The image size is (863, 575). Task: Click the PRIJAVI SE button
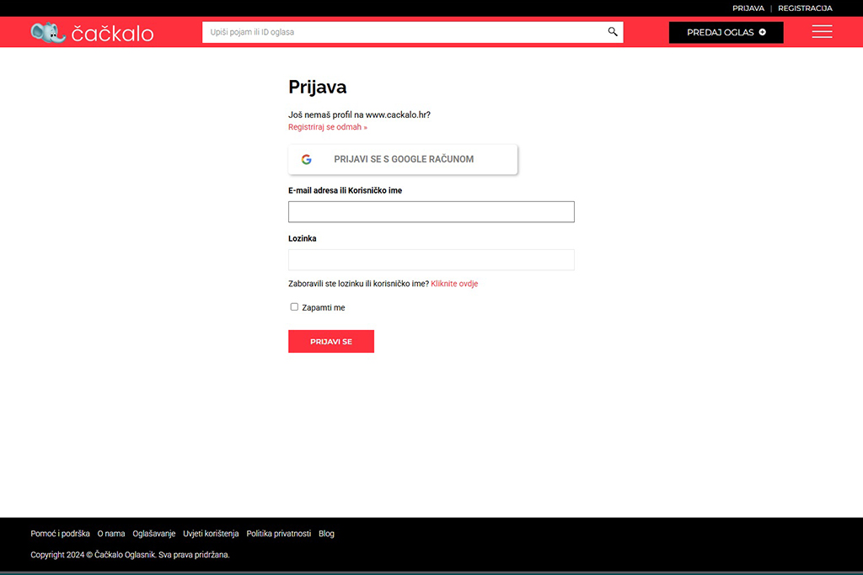331,341
